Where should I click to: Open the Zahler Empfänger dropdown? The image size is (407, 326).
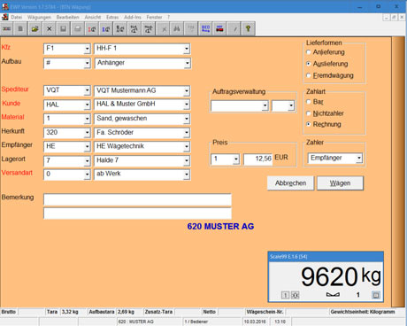359,158
